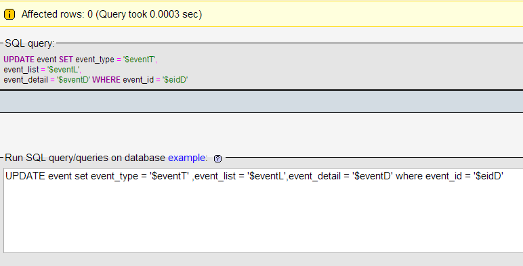Click the event_list = '$eventL' line

click(43, 70)
